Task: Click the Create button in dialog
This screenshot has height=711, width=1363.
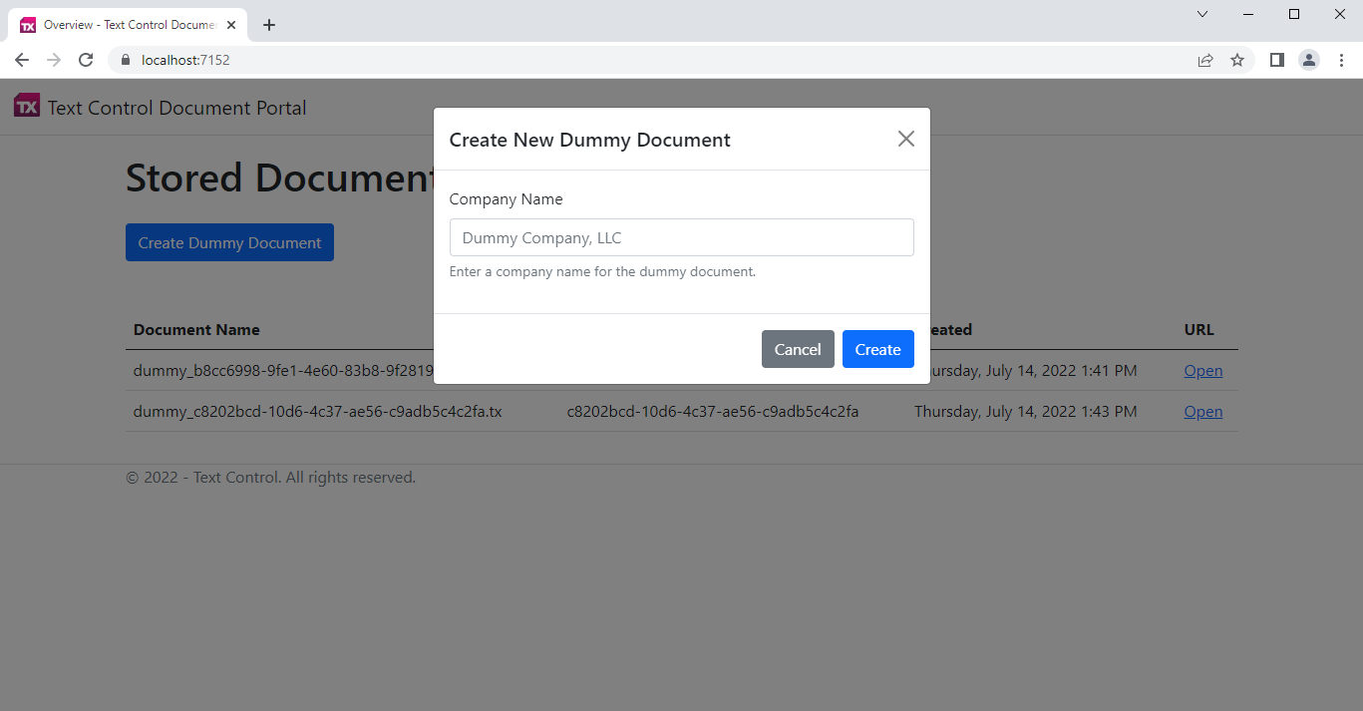Action: [878, 349]
